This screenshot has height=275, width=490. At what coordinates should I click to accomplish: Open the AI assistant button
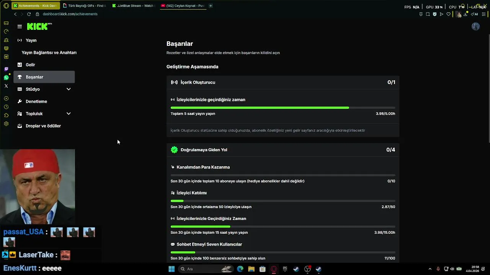coord(474,14)
